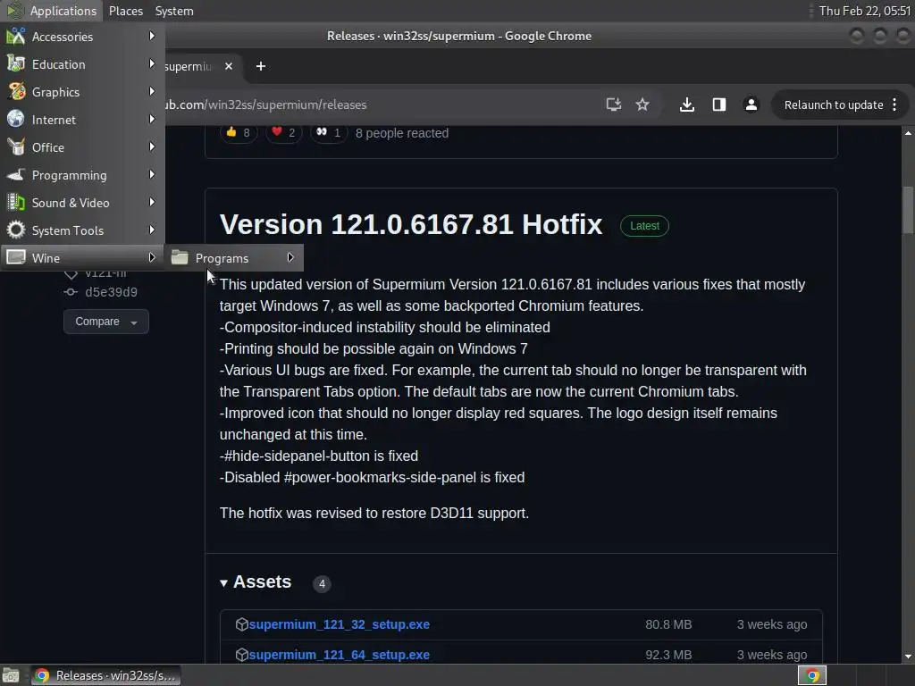Image resolution: width=915 pixels, height=686 pixels.
Task: Toggle the Chrome side panel icon
Action: pyautogui.click(x=719, y=105)
